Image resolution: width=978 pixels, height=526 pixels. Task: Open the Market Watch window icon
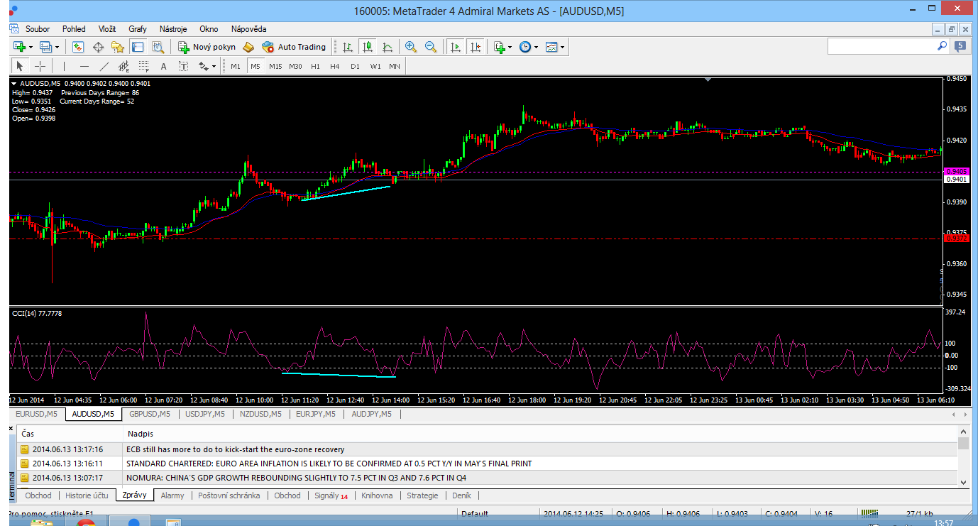click(x=78, y=47)
